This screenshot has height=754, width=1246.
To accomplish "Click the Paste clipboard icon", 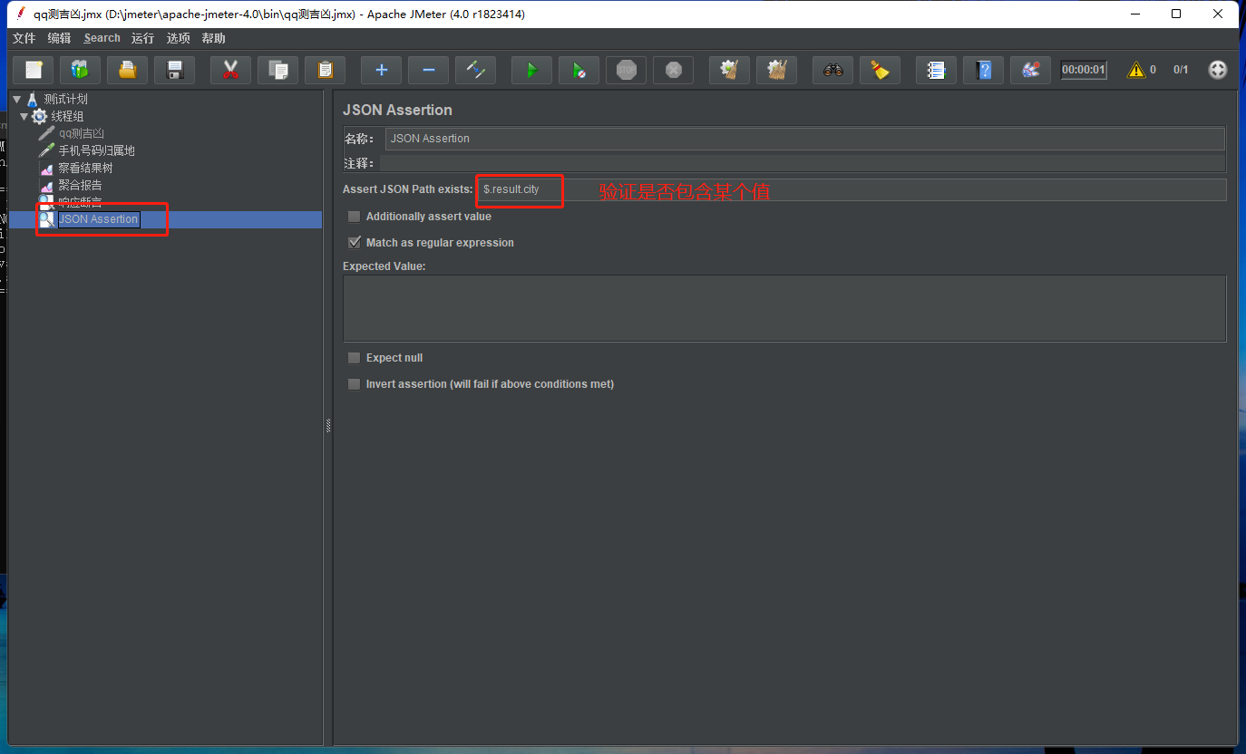I will (325, 70).
